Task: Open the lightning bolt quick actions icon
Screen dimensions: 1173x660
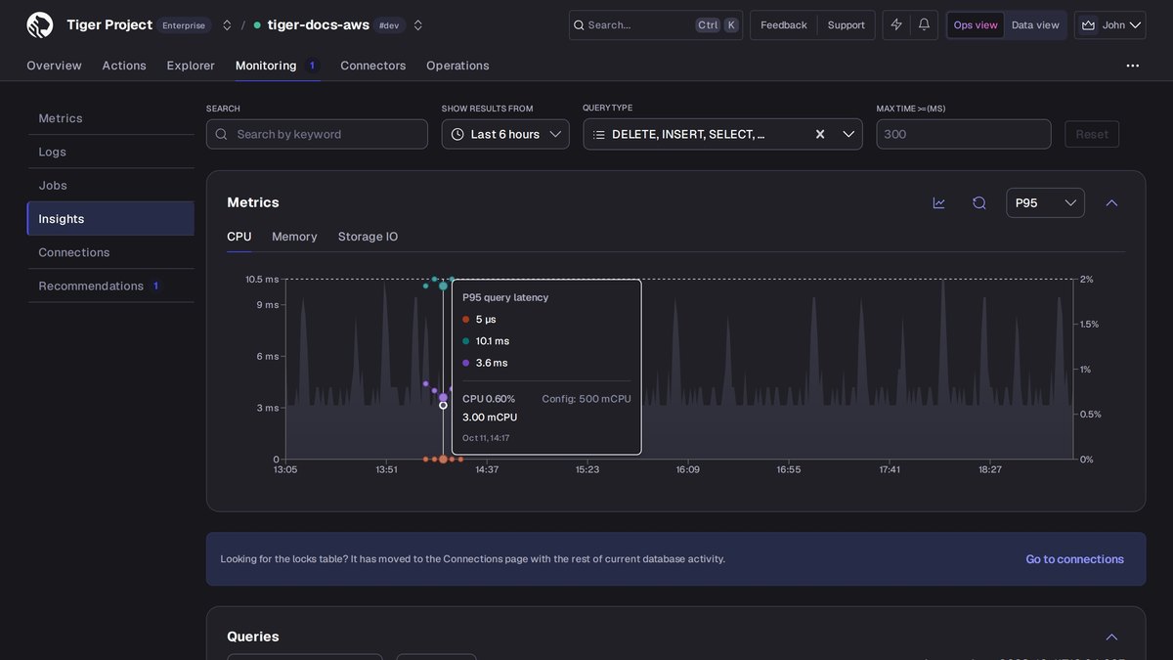Action: click(x=896, y=24)
